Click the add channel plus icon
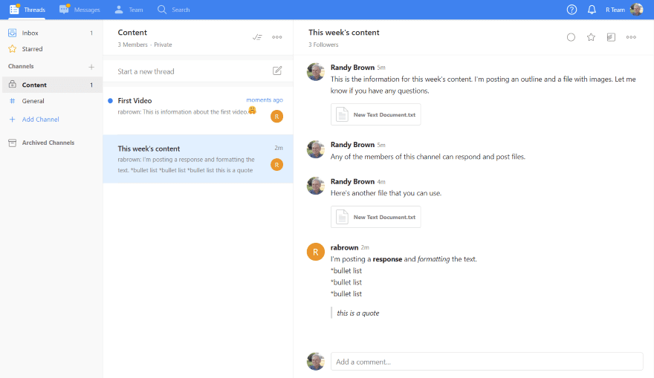654x378 pixels. click(x=91, y=67)
